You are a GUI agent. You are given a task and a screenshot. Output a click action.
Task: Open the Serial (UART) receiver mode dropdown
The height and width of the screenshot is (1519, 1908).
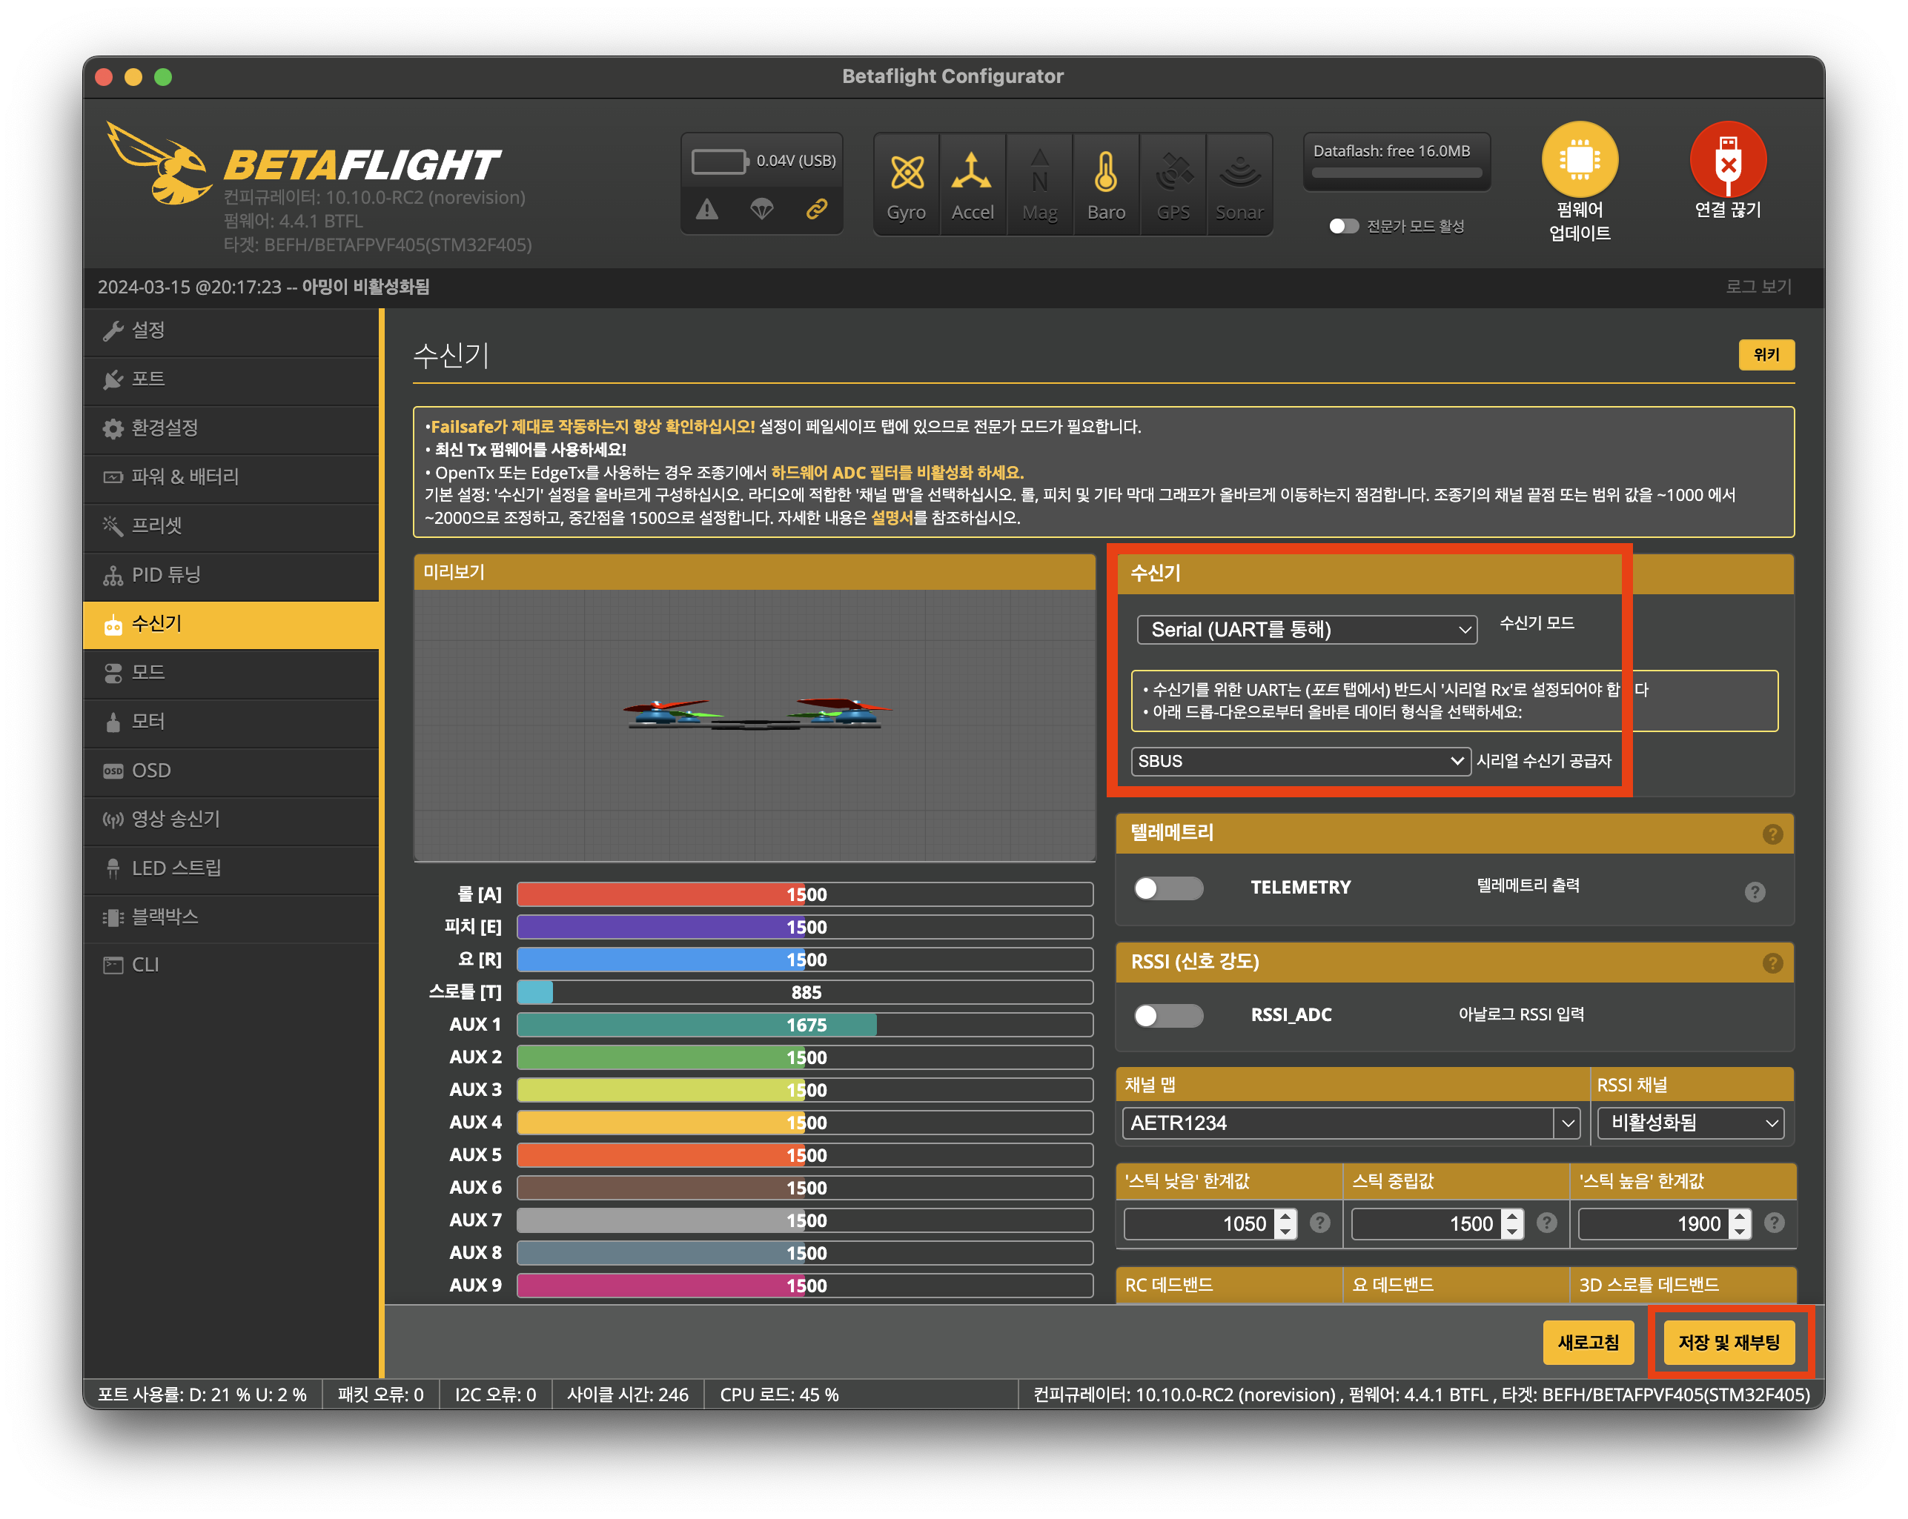[1305, 629]
